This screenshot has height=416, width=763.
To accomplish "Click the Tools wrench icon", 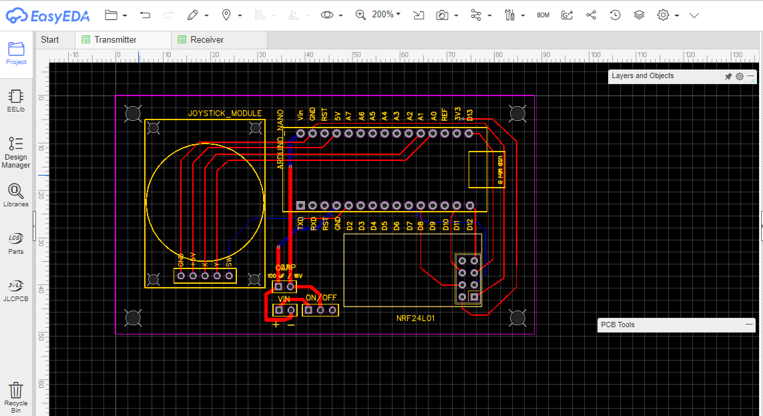I will point(509,15).
